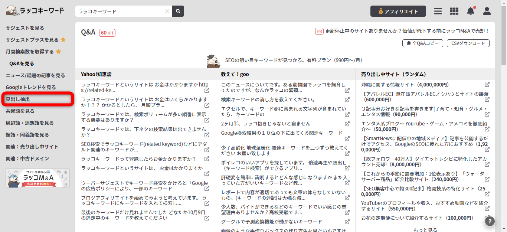Open ニュース/話題の記事を見る menu item
This screenshot has width=507, height=232.
[35, 75]
